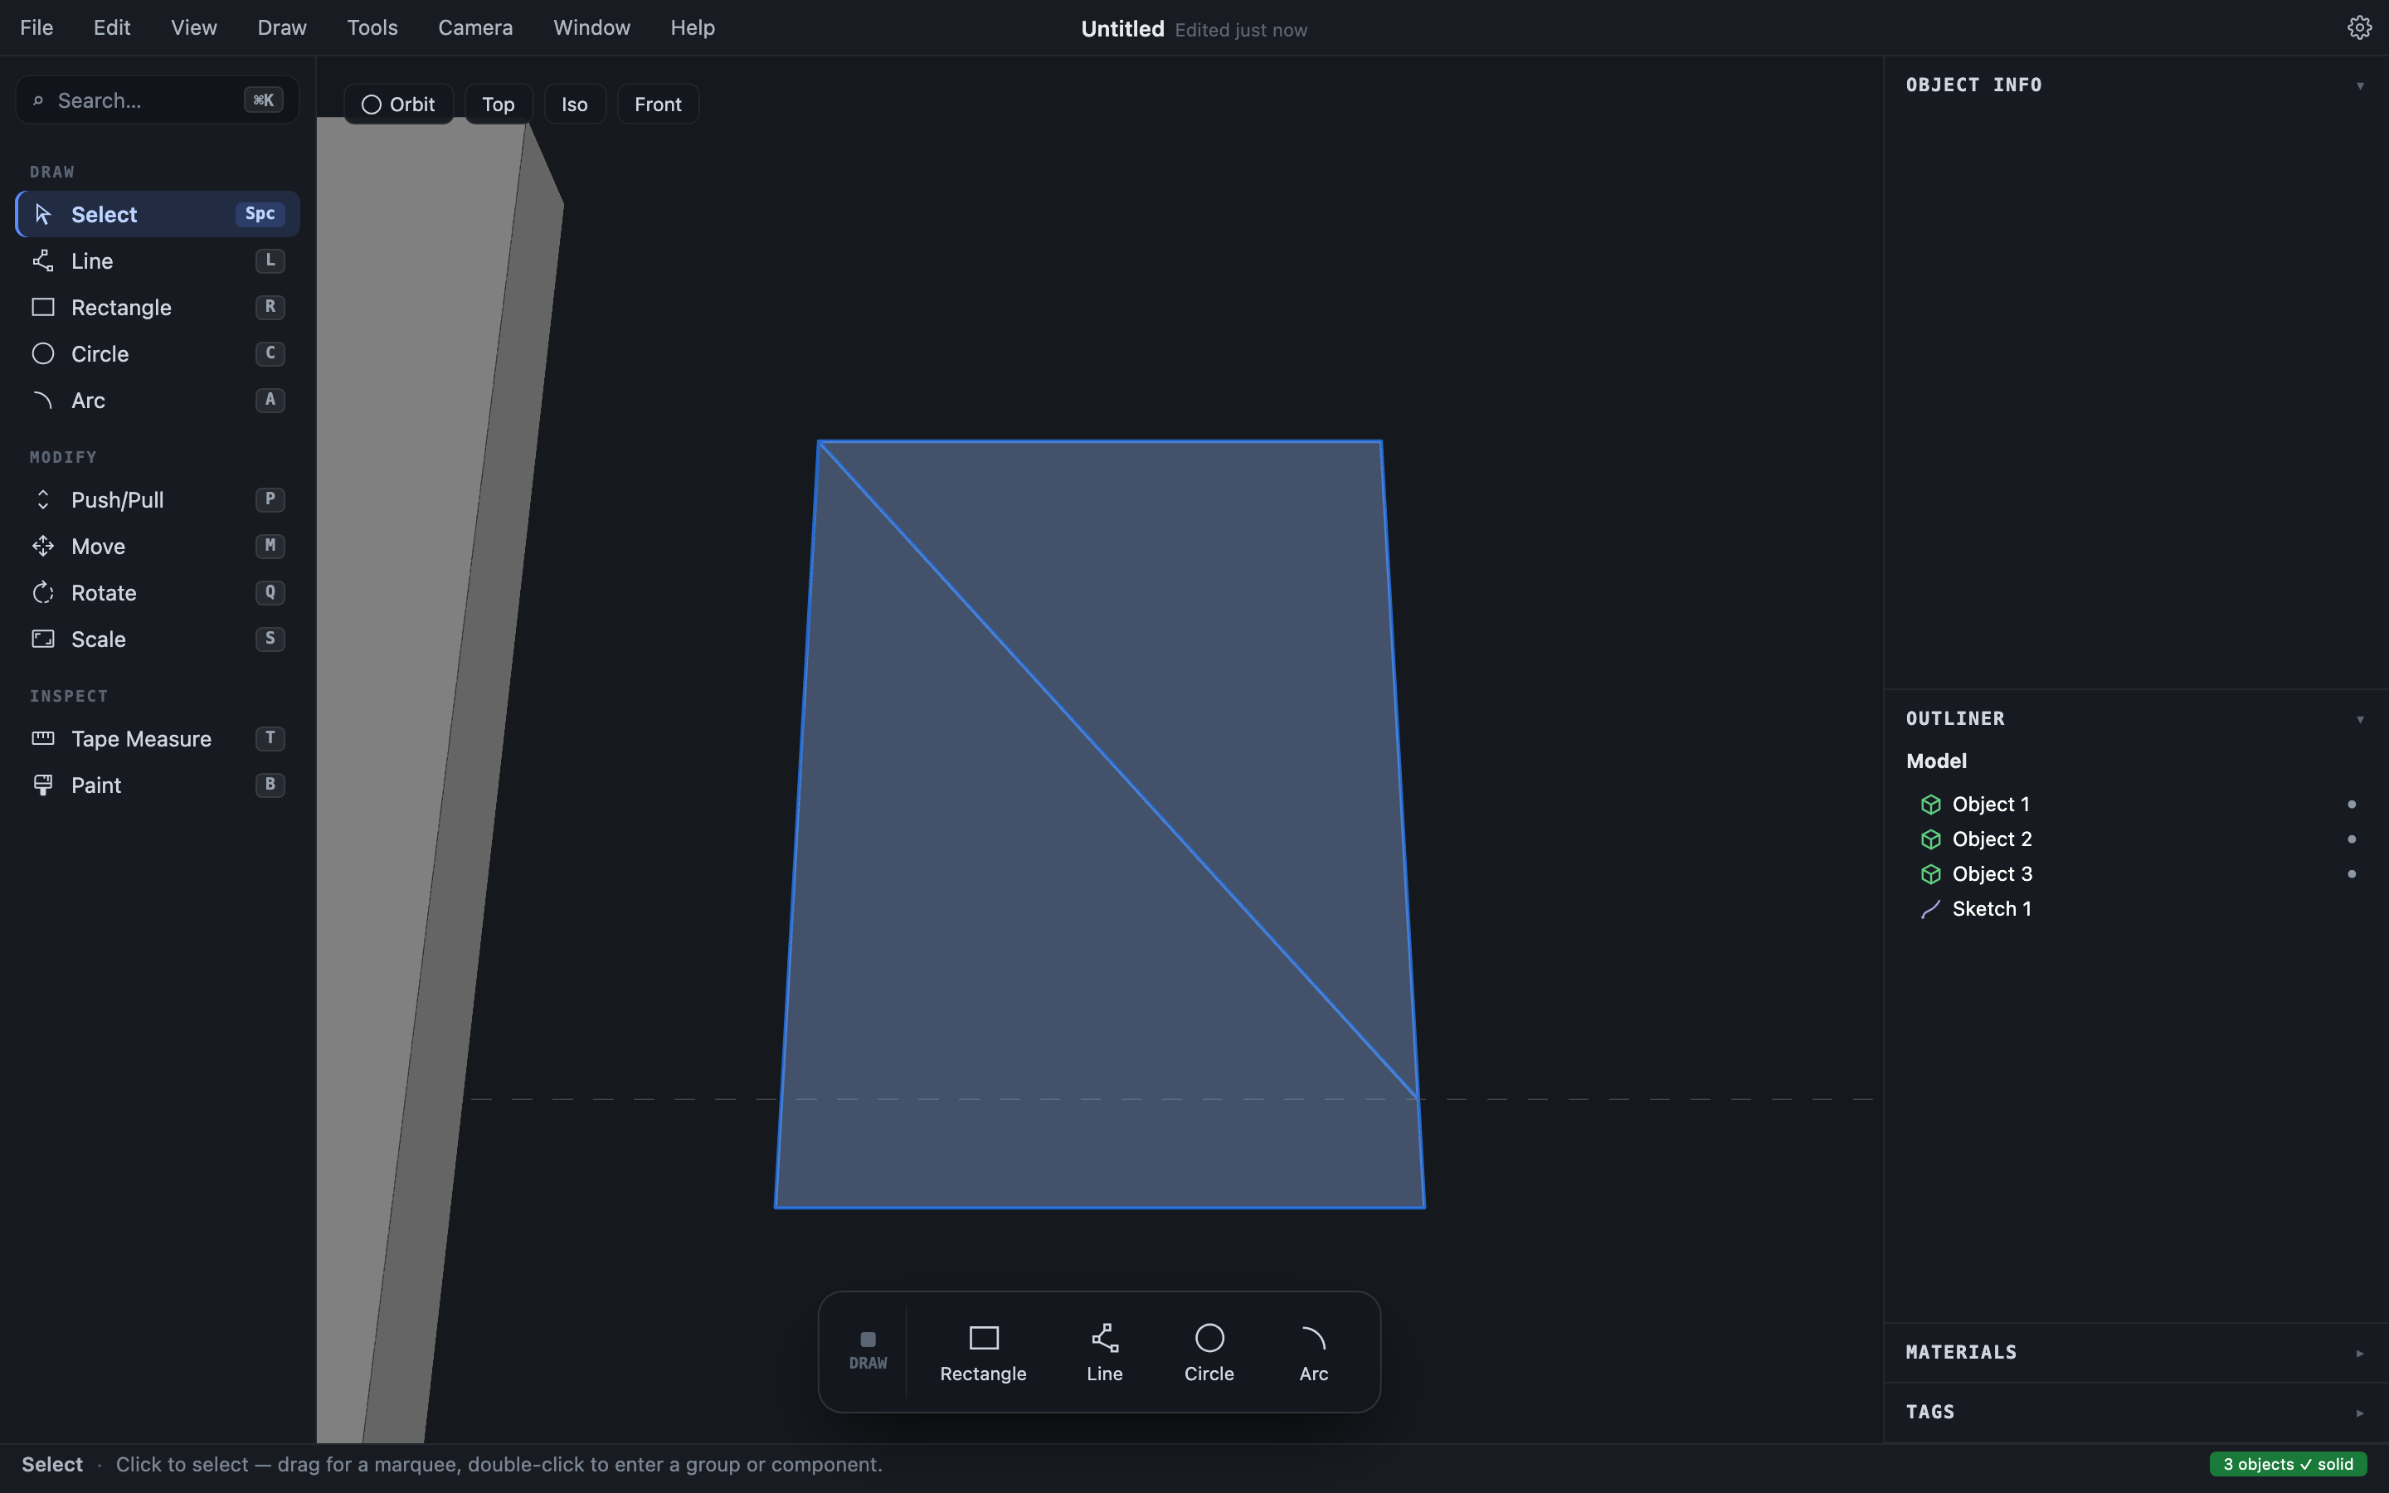Toggle visibility dot for Object 3
The image size is (2389, 1493).
click(2352, 874)
